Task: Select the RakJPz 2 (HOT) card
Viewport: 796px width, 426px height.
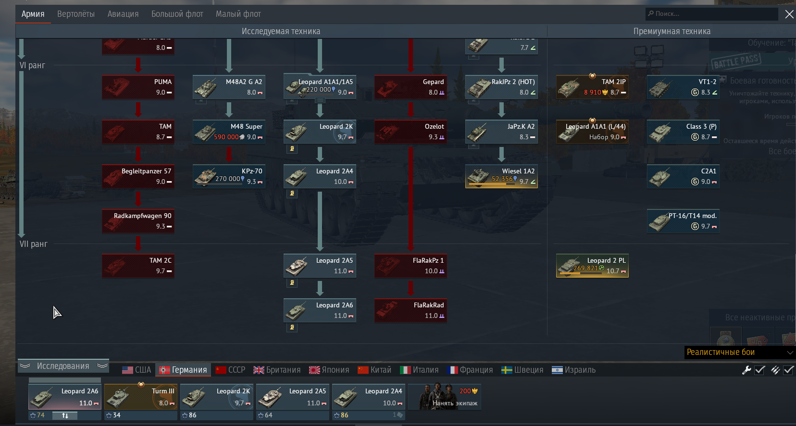Action: click(x=501, y=87)
